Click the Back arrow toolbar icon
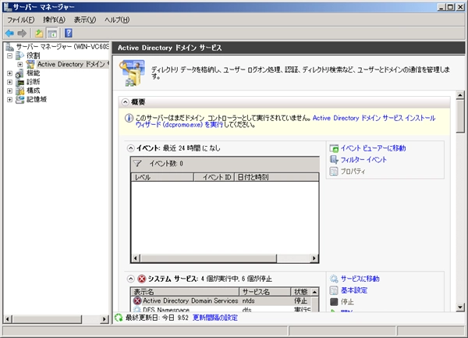Viewport: 468px width, 338px height. [9, 33]
